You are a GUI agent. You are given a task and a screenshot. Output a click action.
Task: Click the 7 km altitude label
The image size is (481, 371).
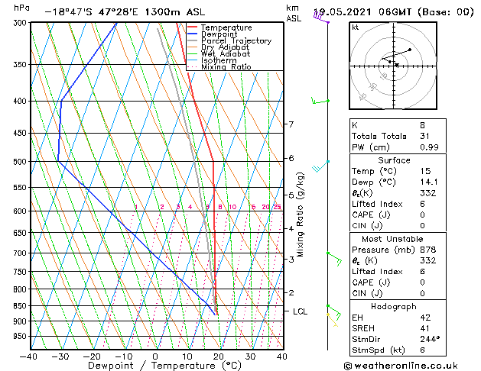[291, 124]
